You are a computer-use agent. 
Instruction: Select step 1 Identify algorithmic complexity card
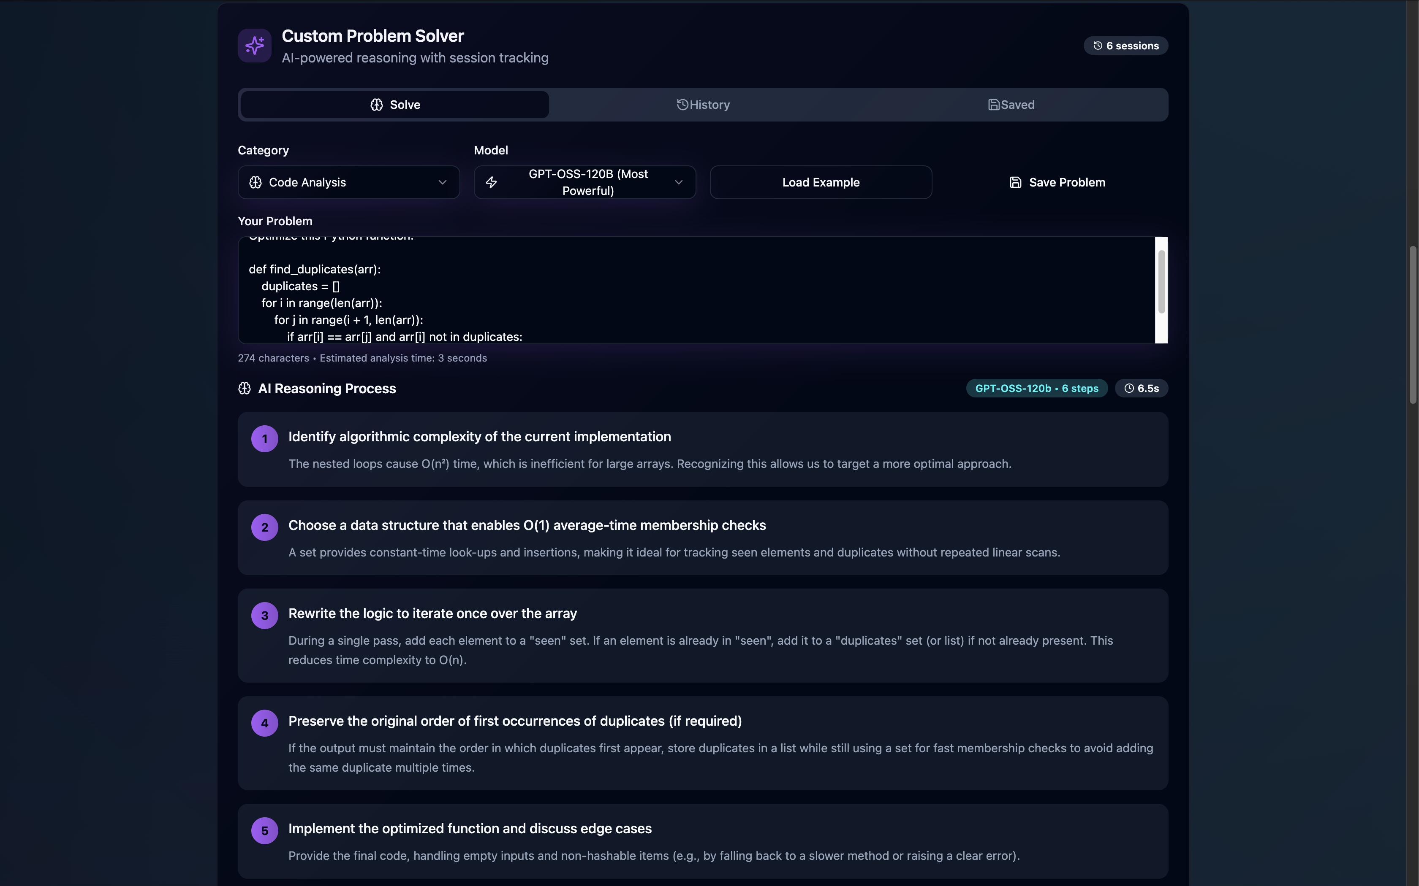point(702,449)
